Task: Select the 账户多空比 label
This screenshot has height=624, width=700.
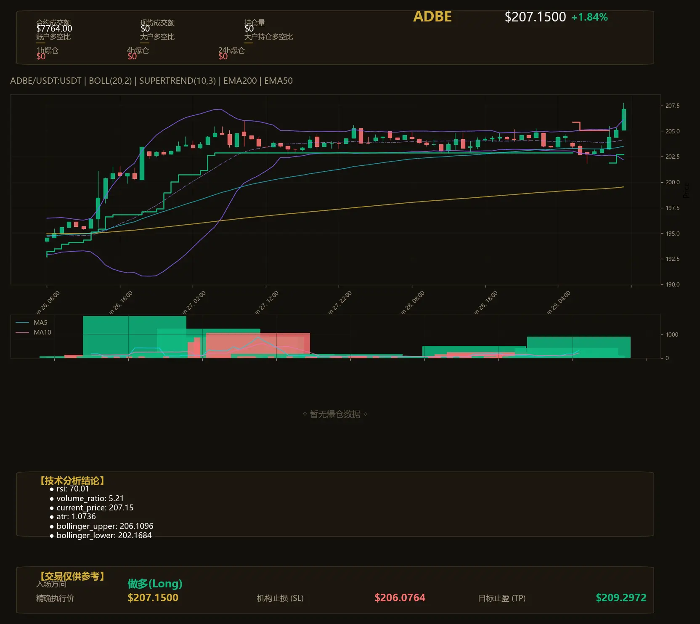Action: click(x=53, y=37)
